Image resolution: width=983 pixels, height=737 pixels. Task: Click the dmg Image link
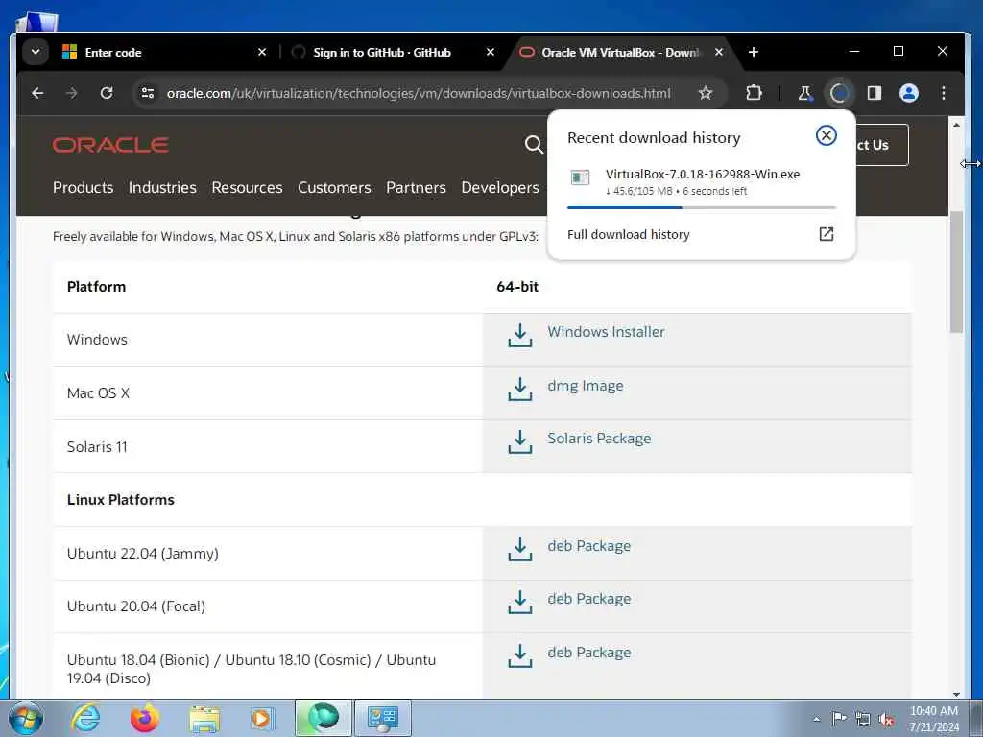(585, 386)
